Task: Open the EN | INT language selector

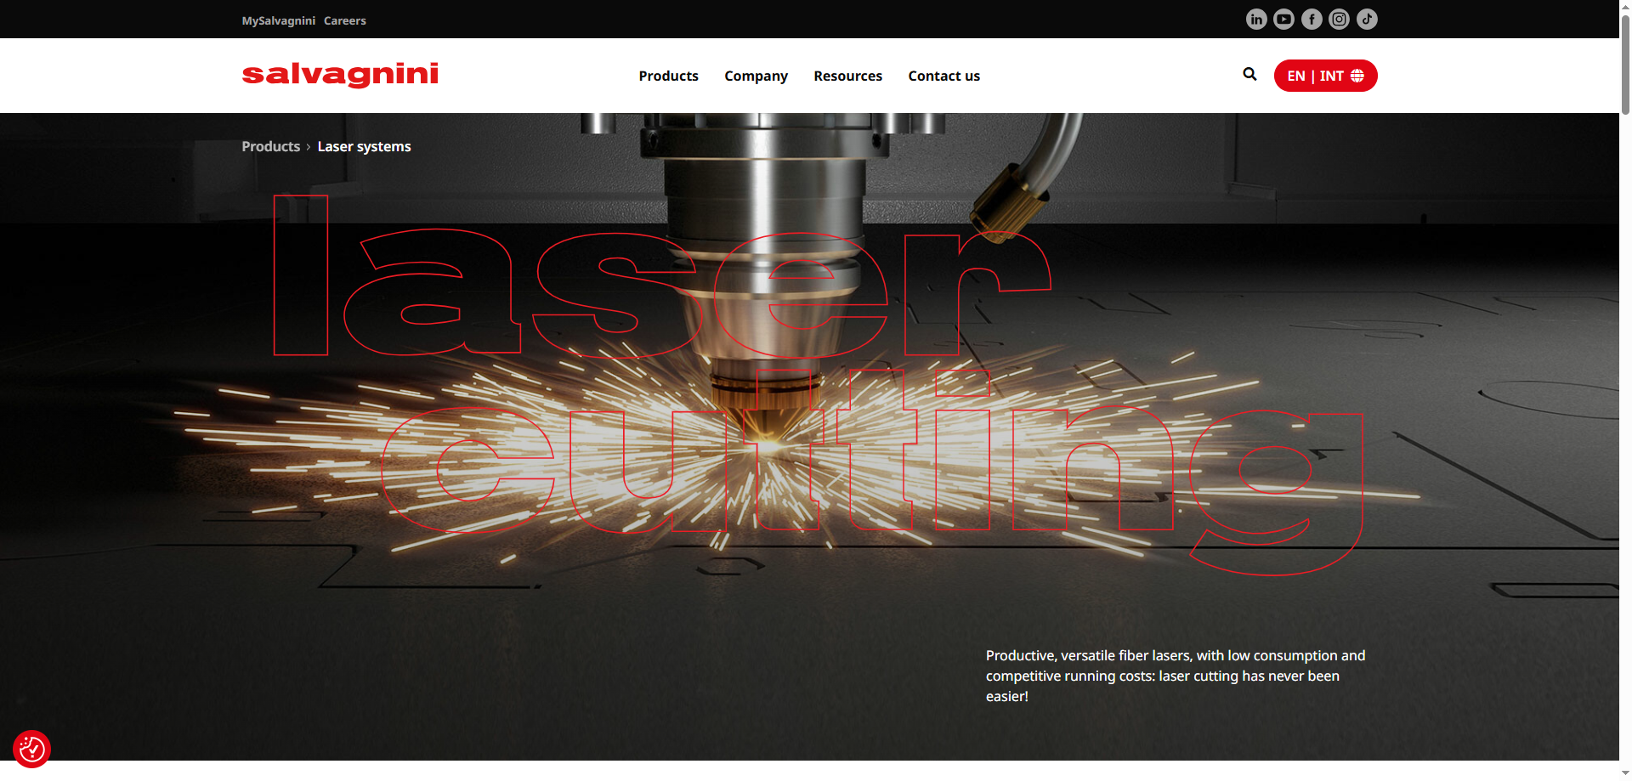Action: pyautogui.click(x=1325, y=76)
